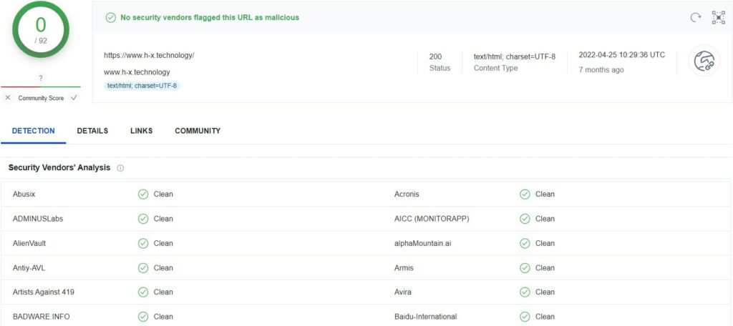Switch to the DETAILS tab

[92, 131]
